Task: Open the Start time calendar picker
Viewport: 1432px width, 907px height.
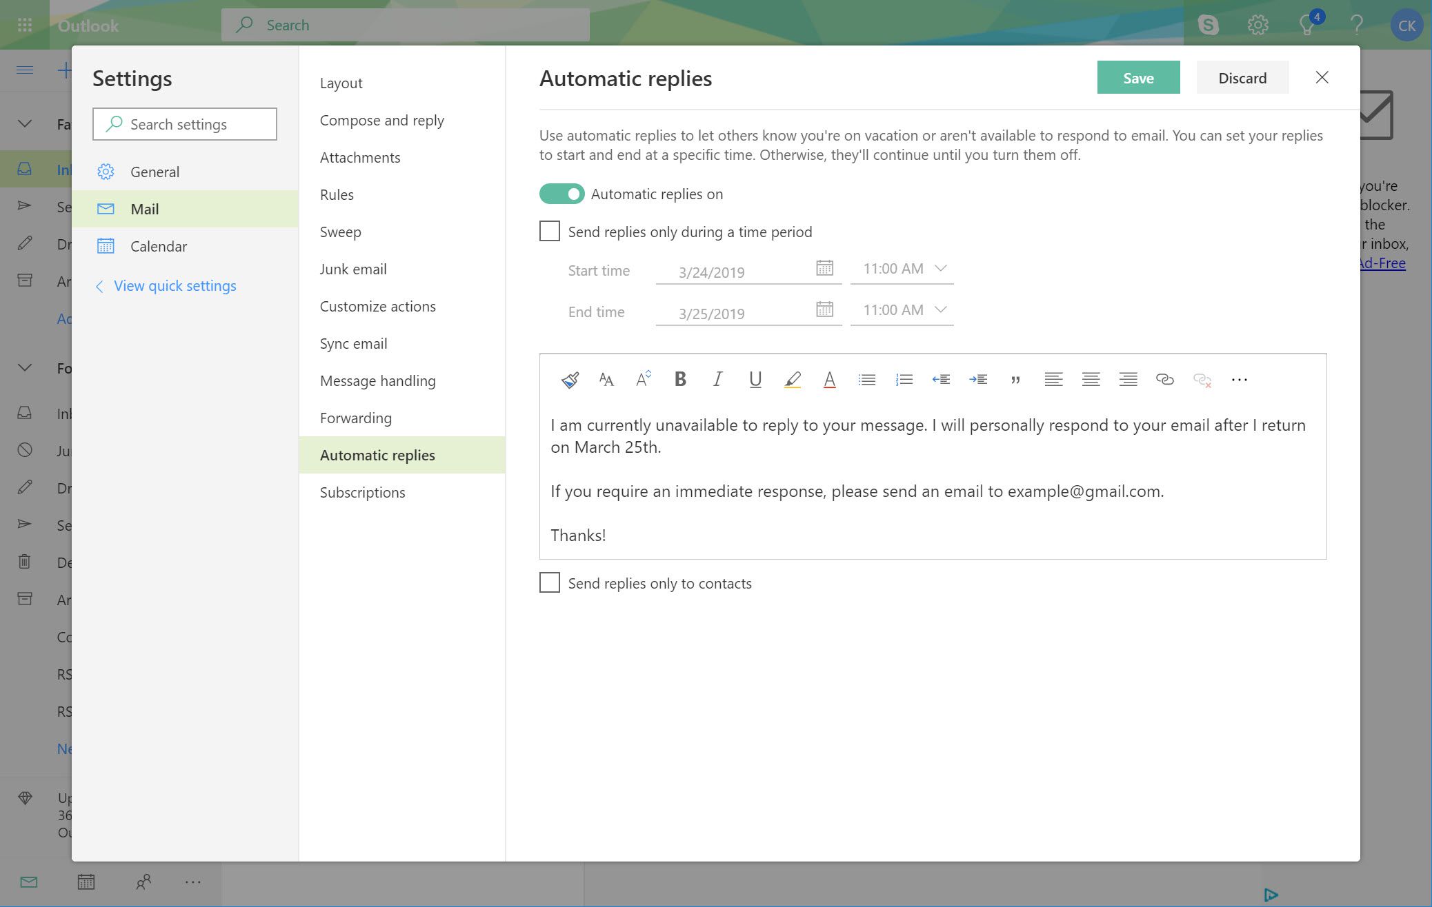Action: pyautogui.click(x=824, y=267)
